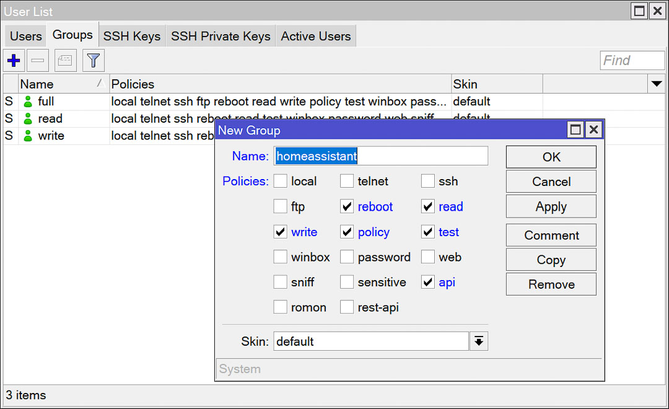Image resolution: width=669 pixels, height=409 pixels.
Task: Click the green user icon for full group
Action: 27,102
